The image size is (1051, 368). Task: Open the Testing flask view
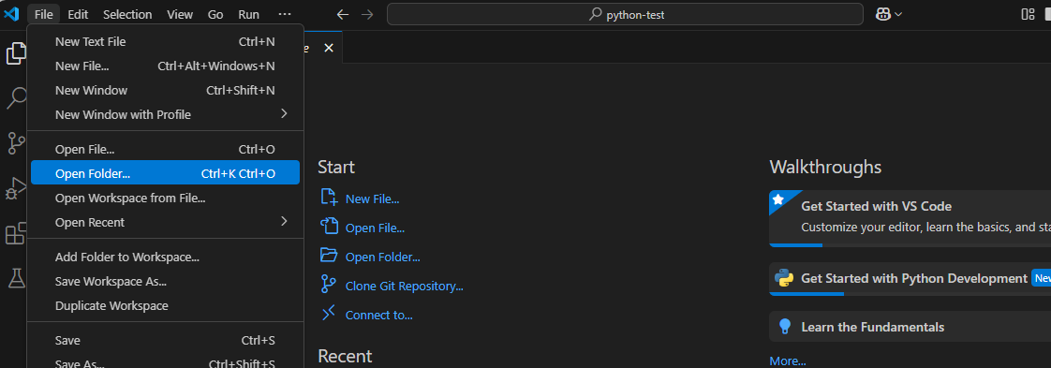16,277
